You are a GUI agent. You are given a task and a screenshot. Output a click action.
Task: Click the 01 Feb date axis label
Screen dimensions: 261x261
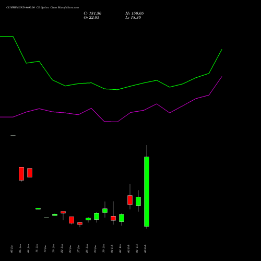click(112, 248)
